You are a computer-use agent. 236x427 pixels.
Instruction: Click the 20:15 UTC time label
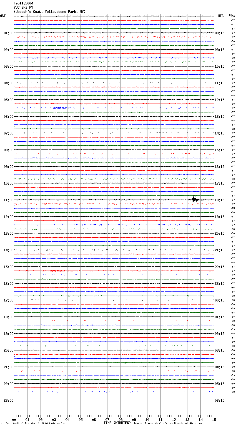(x=220, y=234)
